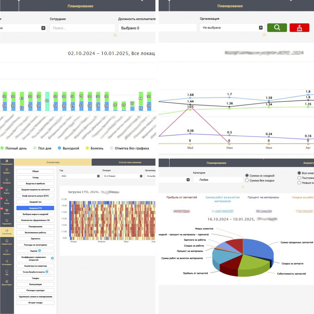The height and width of the screenshot is (314, 314).
Task: Click the green search magnifier button
Action: 277,28
